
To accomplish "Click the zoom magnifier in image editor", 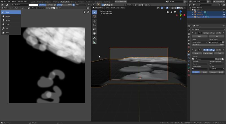I will click(x=88, y=12).
